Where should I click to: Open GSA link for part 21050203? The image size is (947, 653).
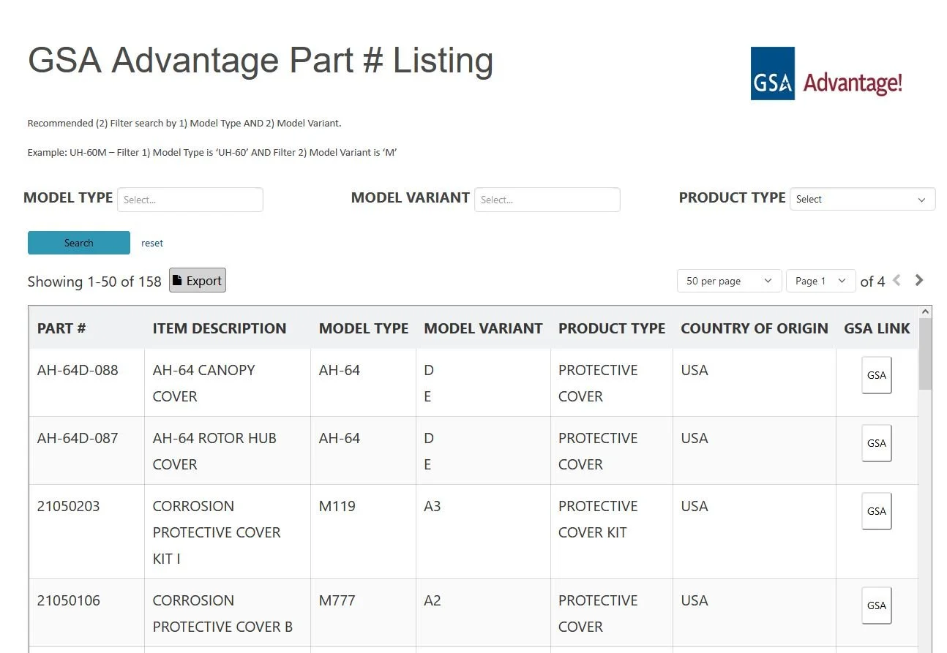tap(876, 511)
